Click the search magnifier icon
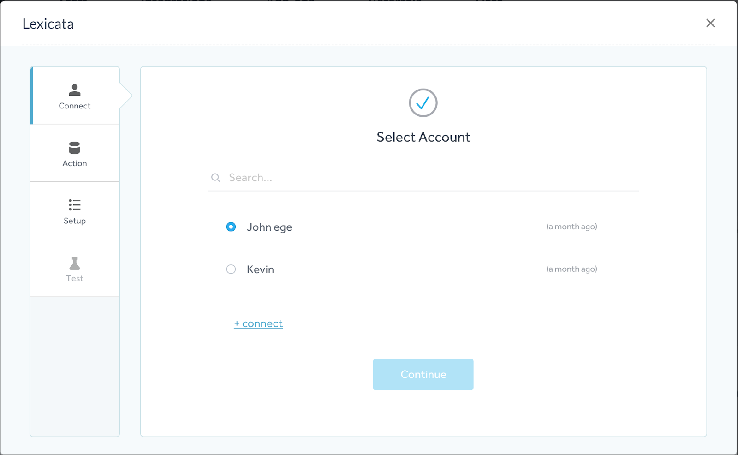The width and height of the screenshot is (738, 455). [215, 178]
